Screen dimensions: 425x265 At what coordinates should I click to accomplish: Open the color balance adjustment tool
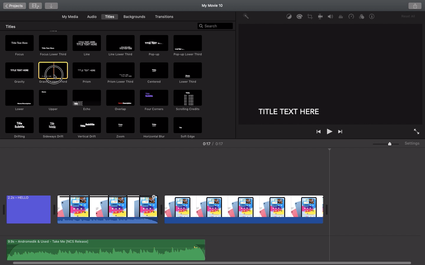pyautogui.click(x=289, y=17)
